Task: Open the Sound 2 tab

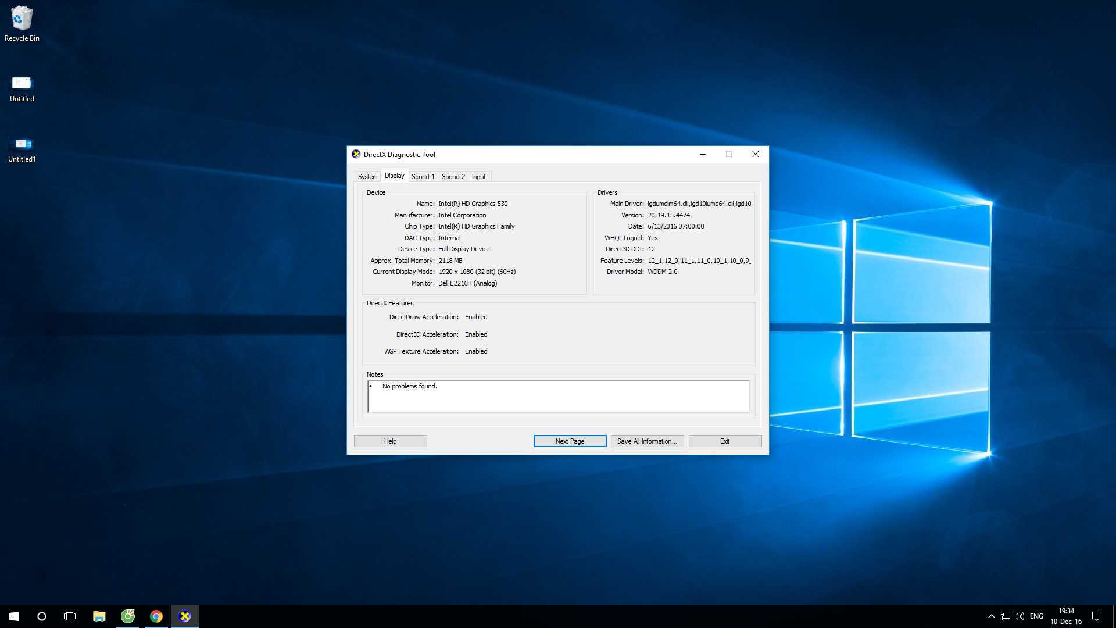Action: click(x=453, y=177)
